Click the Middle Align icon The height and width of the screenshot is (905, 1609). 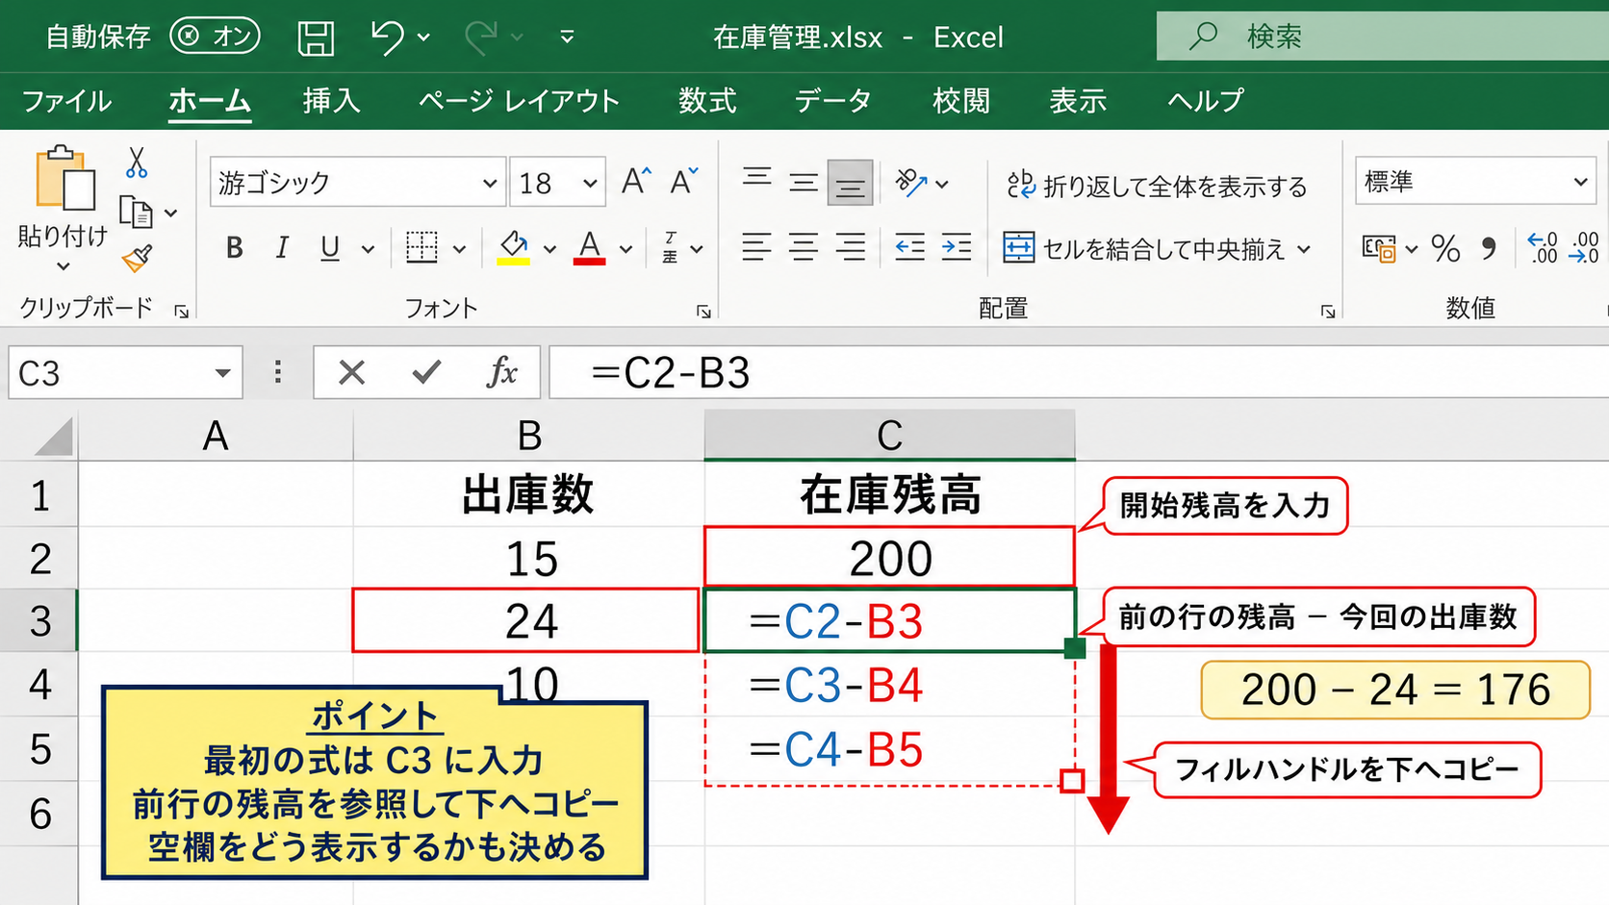click(x=804, y=182)
